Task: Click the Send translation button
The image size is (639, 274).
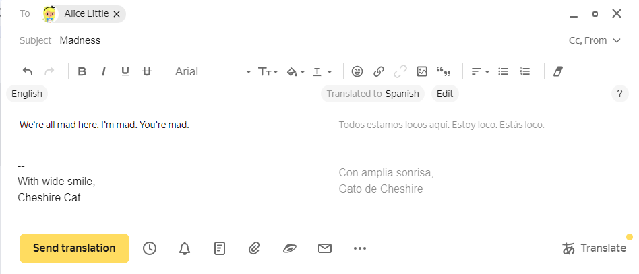Action: click(x=74, y=248)
